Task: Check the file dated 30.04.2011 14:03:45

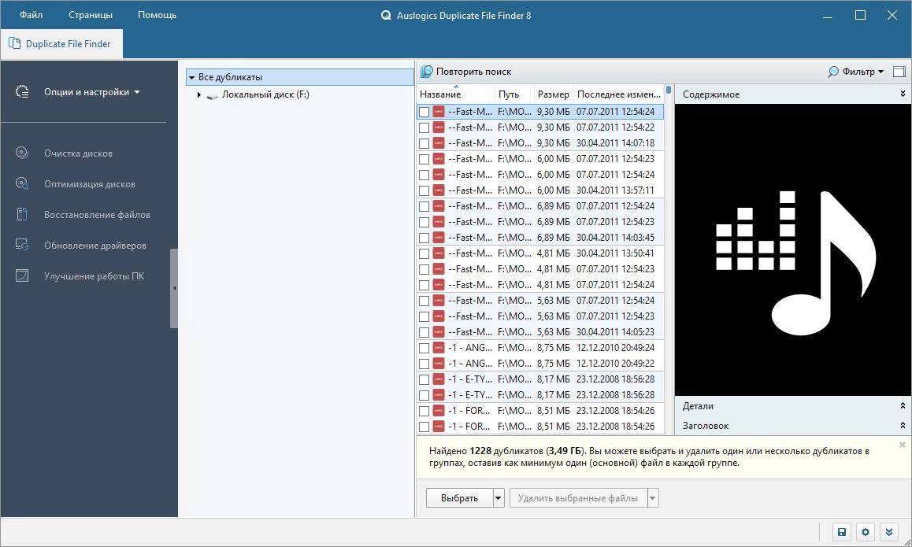Action: [424, 238]
